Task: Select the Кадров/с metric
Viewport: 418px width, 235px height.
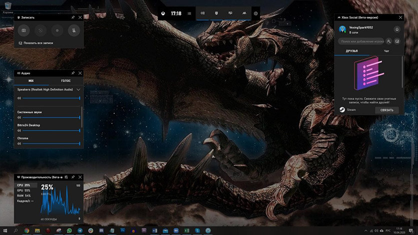Action: (25, 201)
